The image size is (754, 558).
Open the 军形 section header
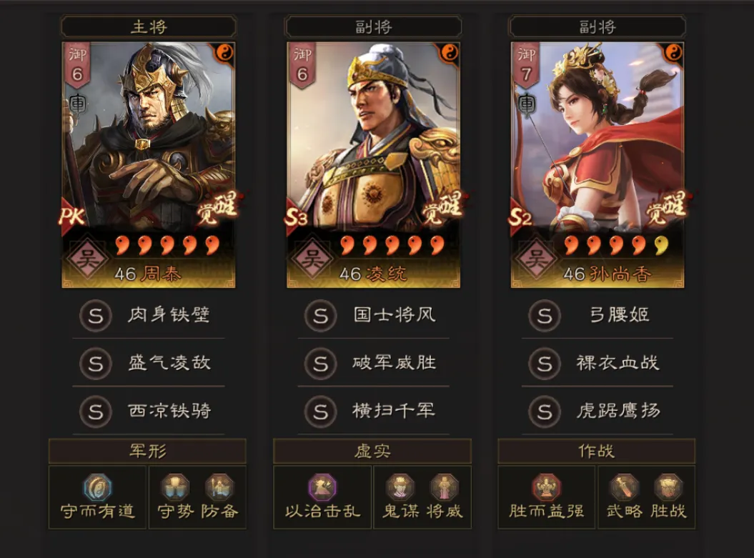pyautogui.click(x=148, y=451)
